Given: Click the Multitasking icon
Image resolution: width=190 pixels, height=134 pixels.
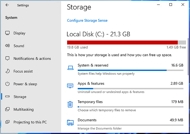Looking at the screenshot, I should point(8,109).
